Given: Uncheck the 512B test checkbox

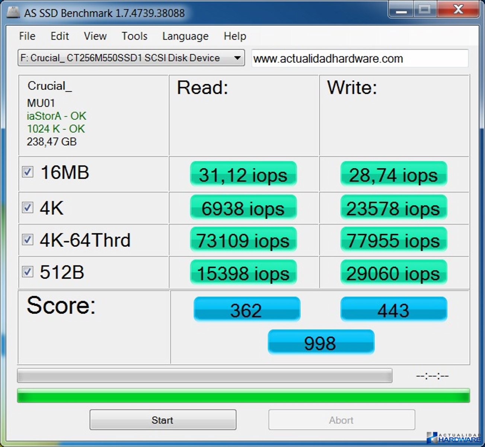Looking at the screenshot, I should (28, 272).
